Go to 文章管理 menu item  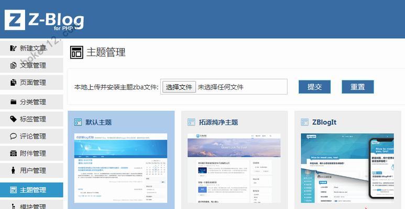(x=31, y=65)
